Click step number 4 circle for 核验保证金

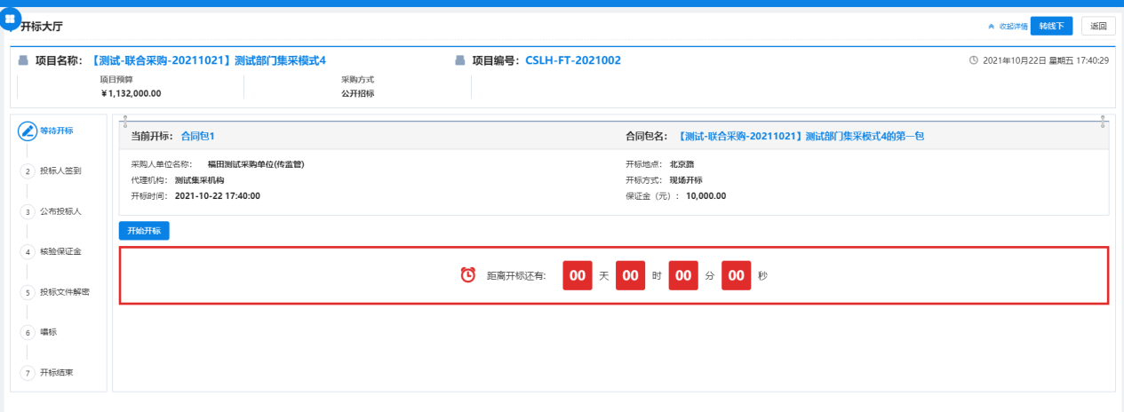(28, 252)
